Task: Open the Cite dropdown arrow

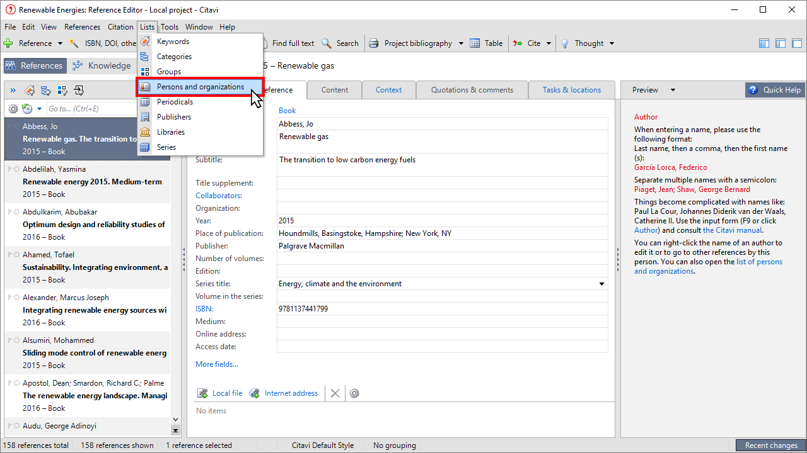Action: tap(549, 43)
